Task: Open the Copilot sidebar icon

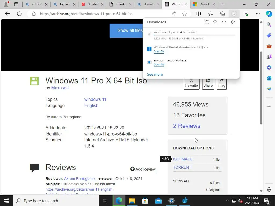Action: pos(269,14)
